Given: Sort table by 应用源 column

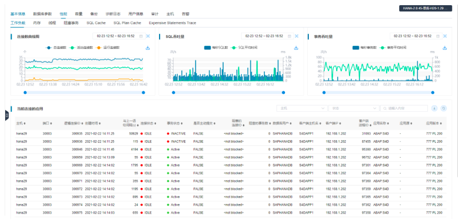Looking at the screenshot, I should [411, 124].
